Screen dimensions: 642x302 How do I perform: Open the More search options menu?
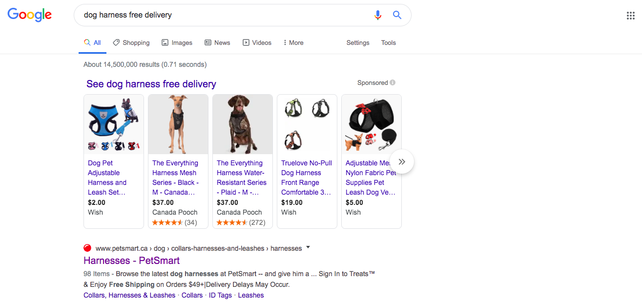click(293, 43)
